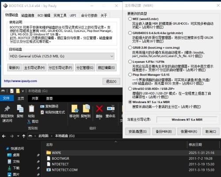Click 取消(C) button in MBR dialog
Screen dimensions: 221x177
[x=211, y=131]
